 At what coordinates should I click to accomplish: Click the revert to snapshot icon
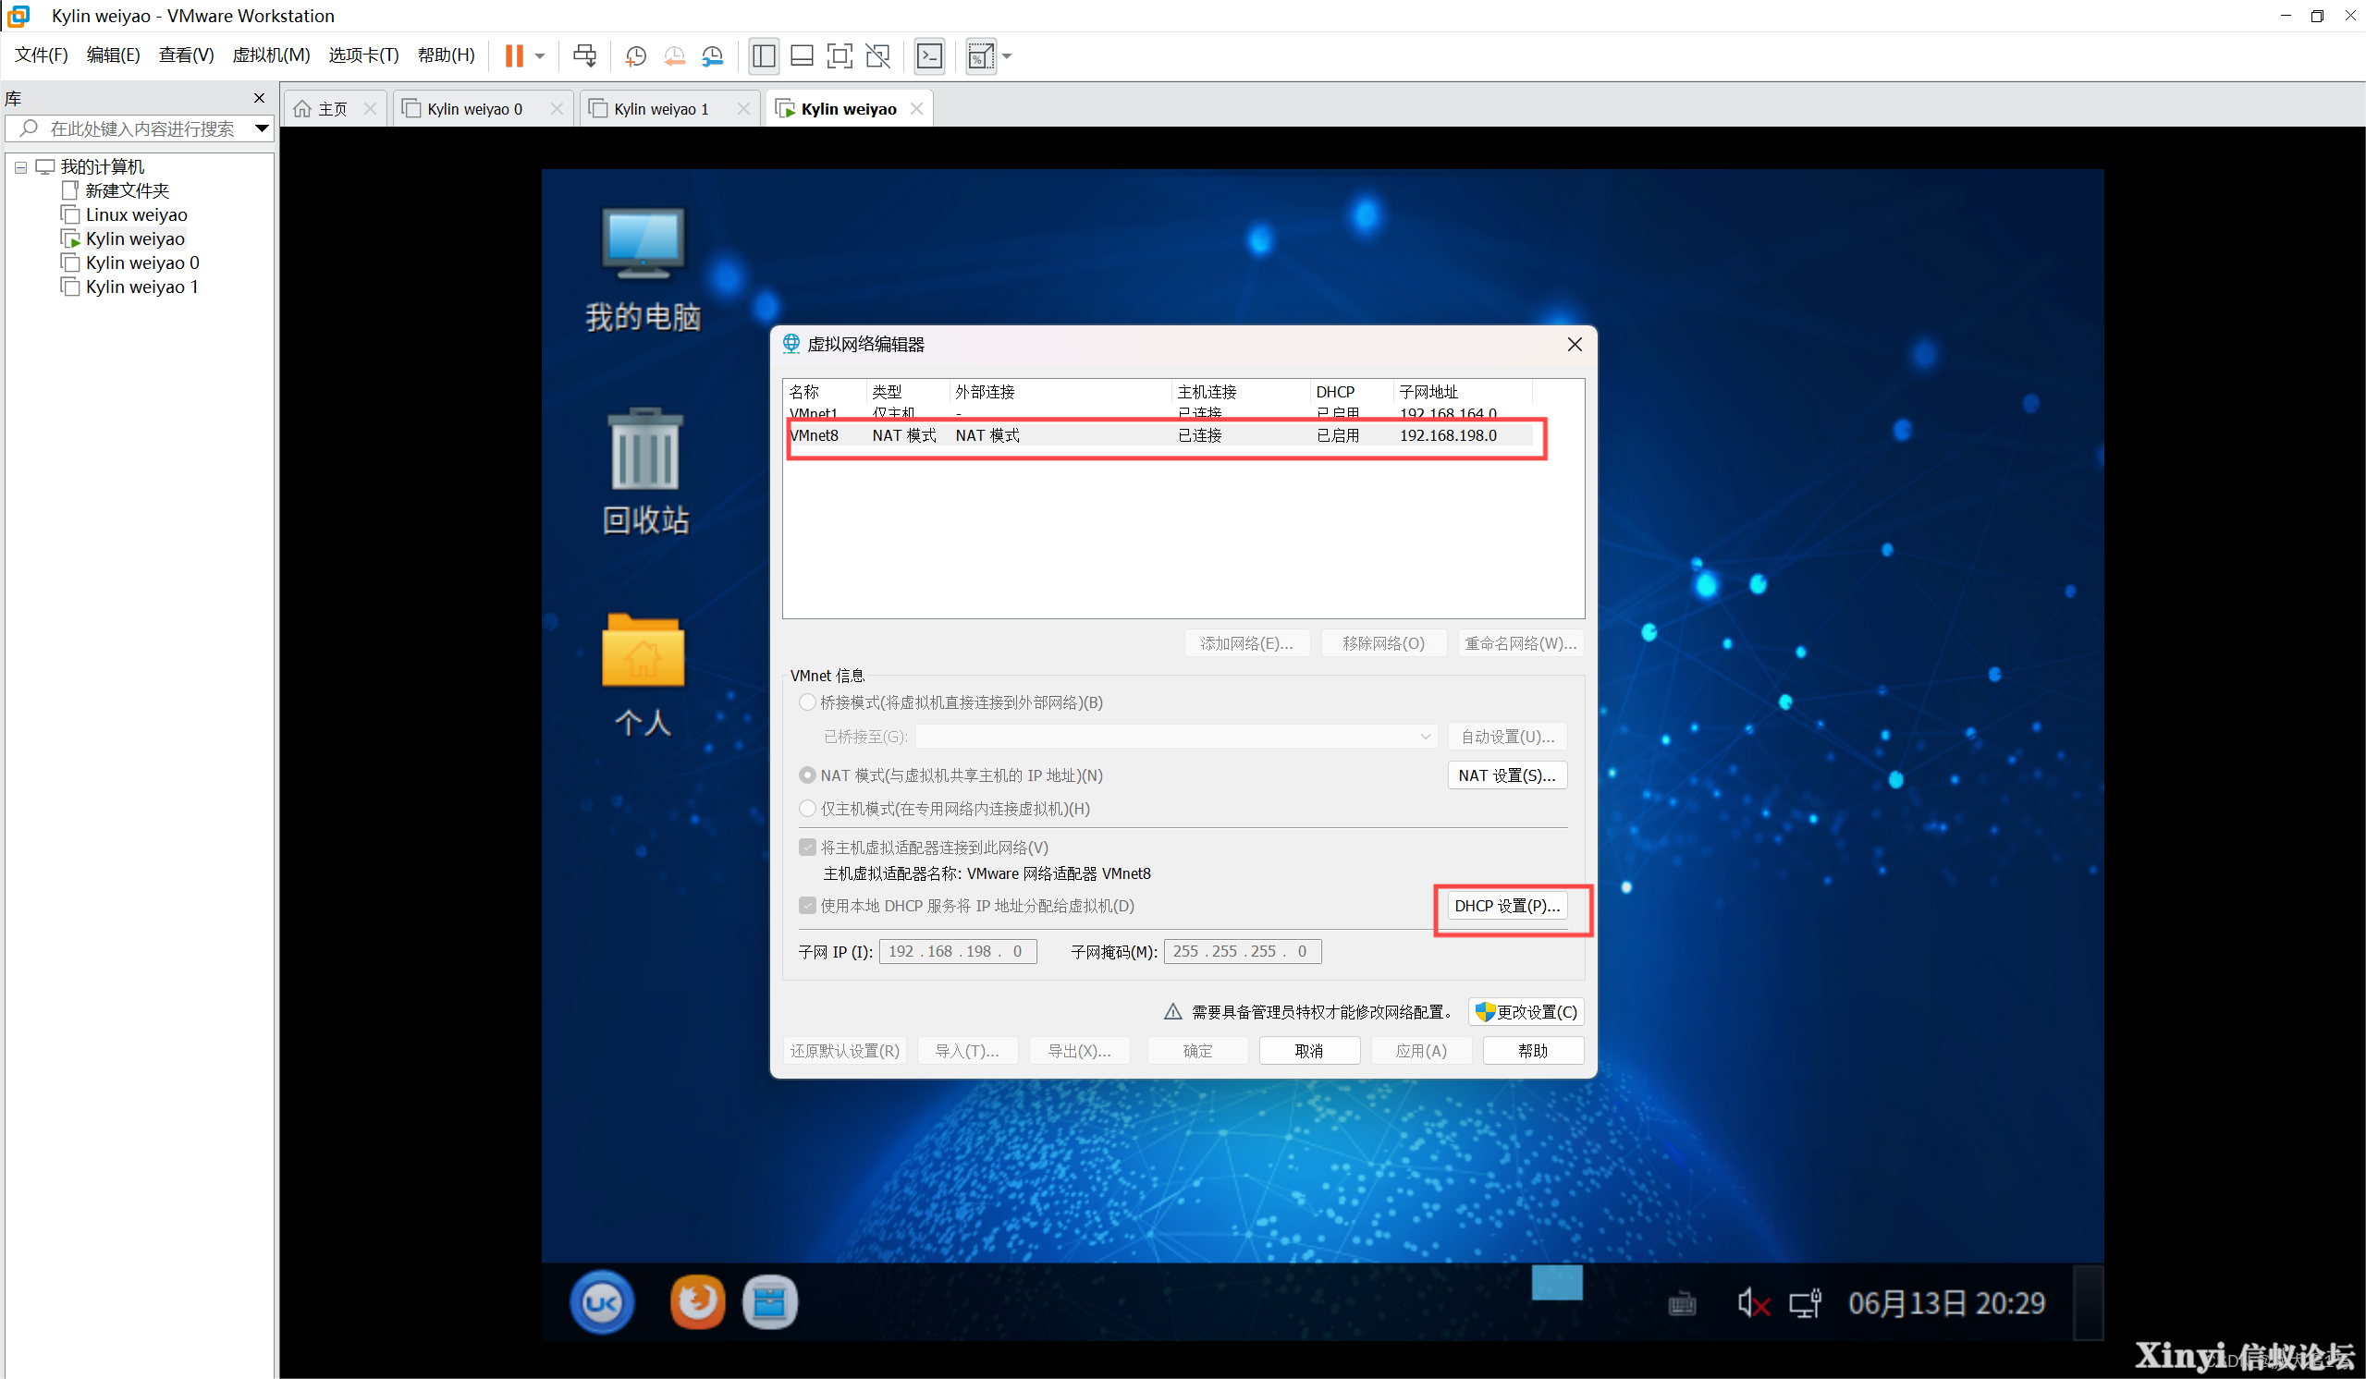click(674, 56)
